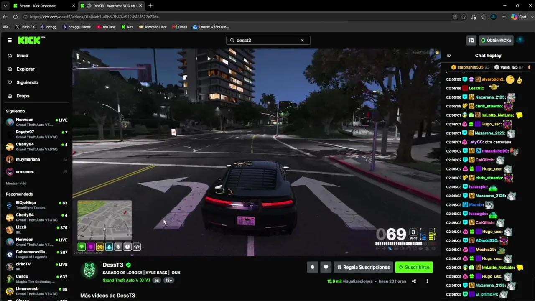
Task: Clear the desst3 search field
Action: point(302,41)
